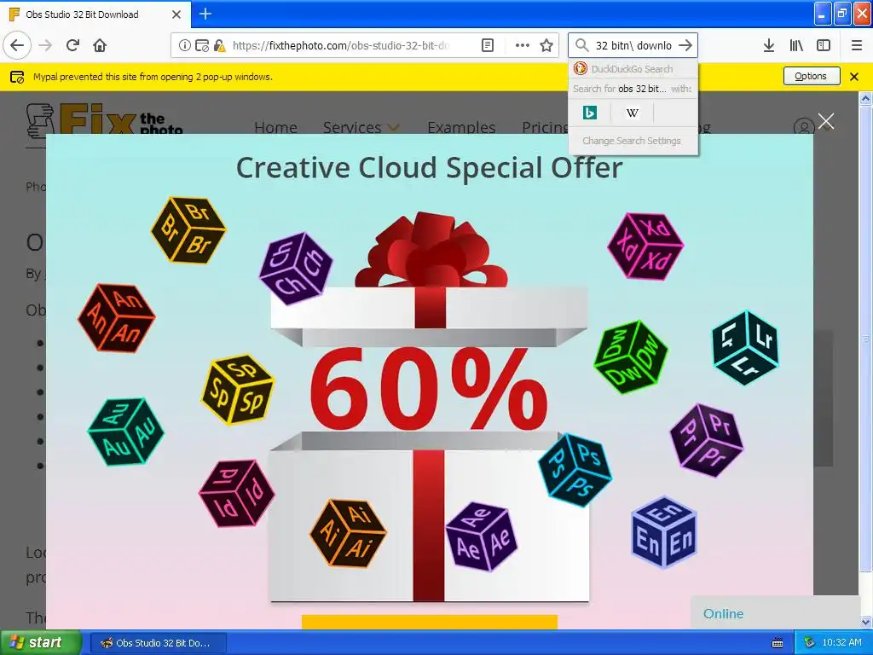This screenshot has height=655, width=873.
Task: Toggle reader view for this page
Action: pos(487,46)
